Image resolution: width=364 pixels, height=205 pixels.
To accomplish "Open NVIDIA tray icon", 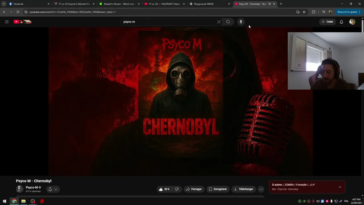I will (x=304, y=201).
